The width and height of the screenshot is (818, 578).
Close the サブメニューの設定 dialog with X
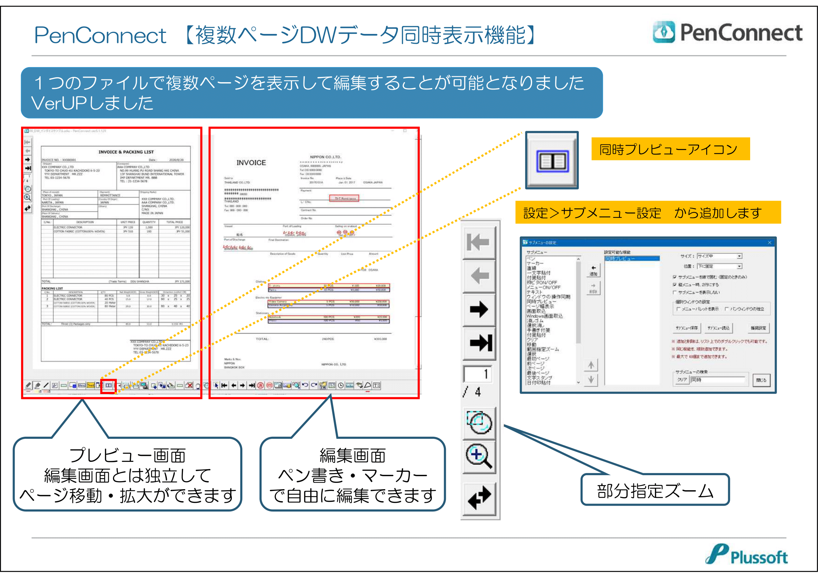[x=769, y=243]
